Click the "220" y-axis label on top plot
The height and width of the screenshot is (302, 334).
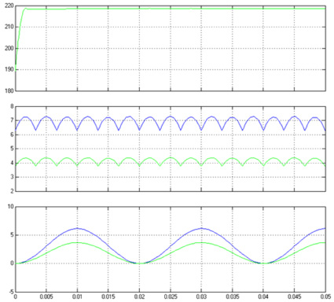coord(9,6)
